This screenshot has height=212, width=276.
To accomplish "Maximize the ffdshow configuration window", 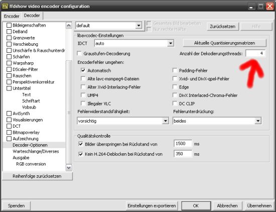I will coord(260,7).
